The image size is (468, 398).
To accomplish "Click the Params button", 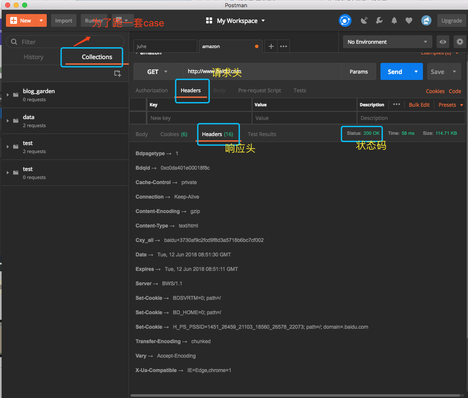I will 358,72.
